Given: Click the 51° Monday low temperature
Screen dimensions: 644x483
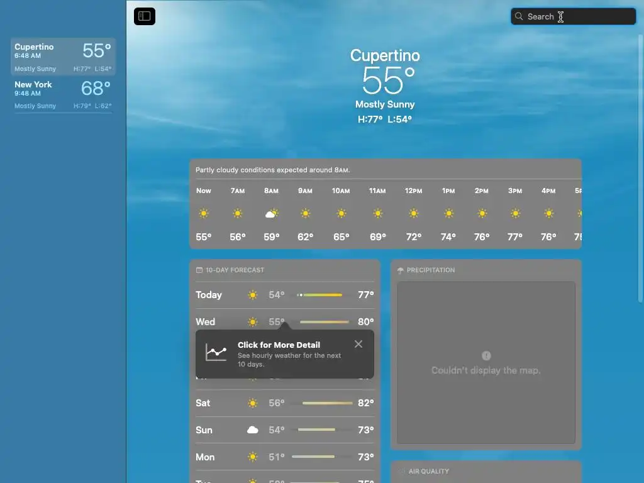Looking at the screenshot, I should tap(277, 457).
